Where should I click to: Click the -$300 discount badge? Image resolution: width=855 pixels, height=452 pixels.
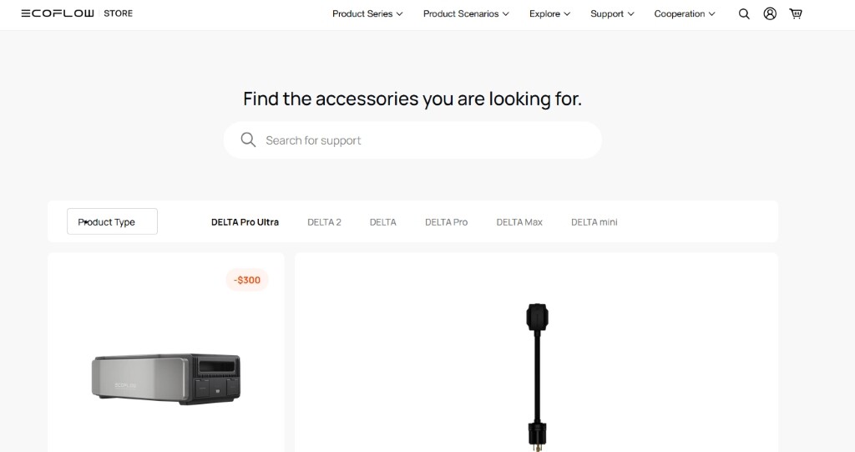(247, 280)
